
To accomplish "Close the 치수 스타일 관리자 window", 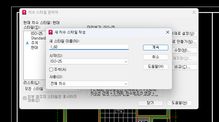I will point(194,12).
